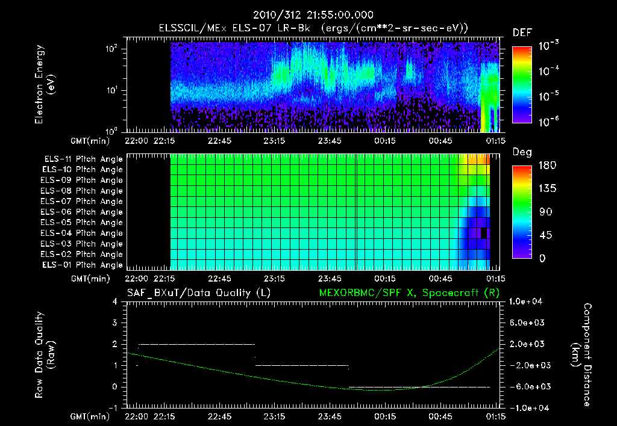Screen dimensions: 617x426
Task: Click the 0 value on Deg scale
Action: point(542,258)
